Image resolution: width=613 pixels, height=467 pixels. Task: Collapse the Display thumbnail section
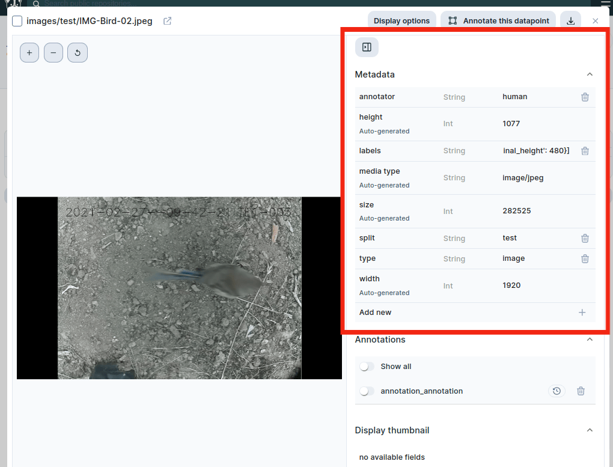click(x=590, y=430)
